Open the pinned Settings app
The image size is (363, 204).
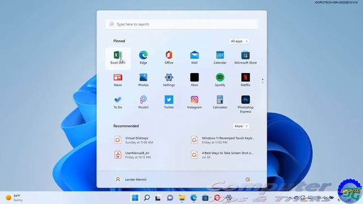pos(169,80)
